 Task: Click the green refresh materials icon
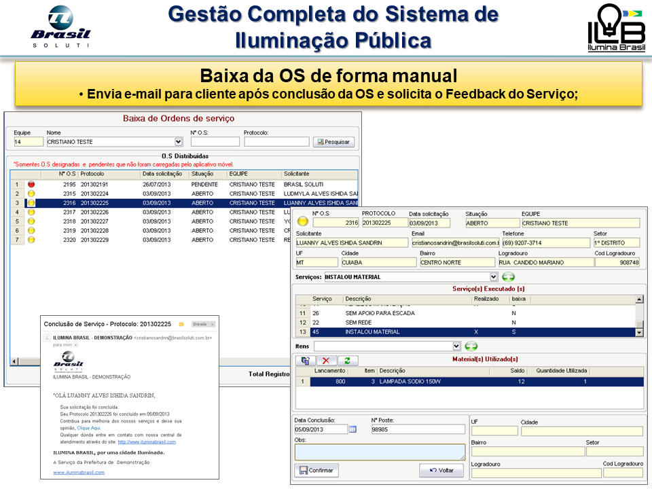point(348,361)
